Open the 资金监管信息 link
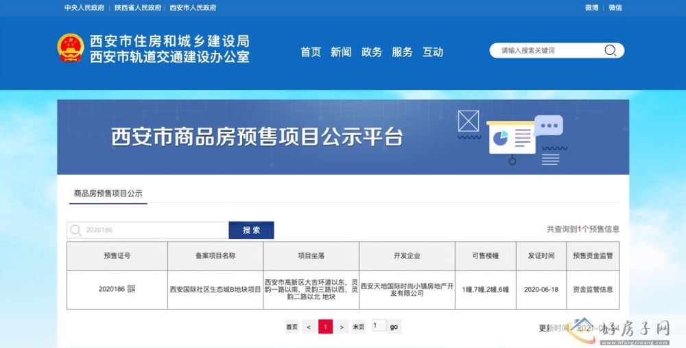Screen dimensions: 686x348 tap(592, 290)
